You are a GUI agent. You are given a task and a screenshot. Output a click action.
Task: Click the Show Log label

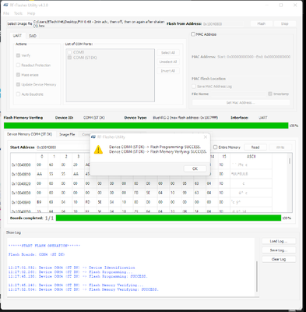click(13, 232)
